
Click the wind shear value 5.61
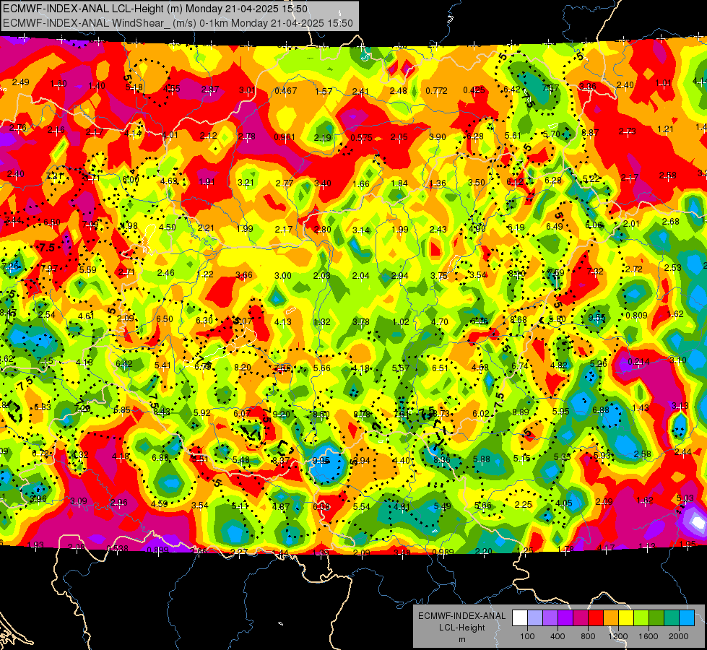tap(513, 135)
